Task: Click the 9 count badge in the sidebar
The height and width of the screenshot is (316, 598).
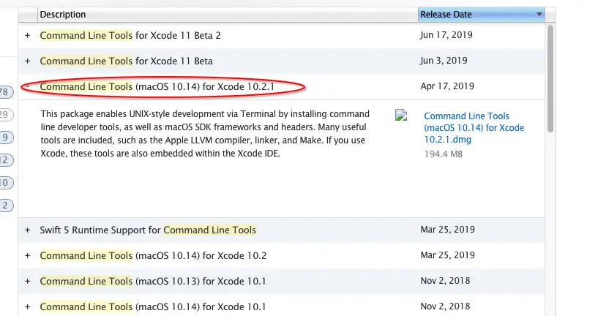Action: pyautogui.click(x=4, y=138)
